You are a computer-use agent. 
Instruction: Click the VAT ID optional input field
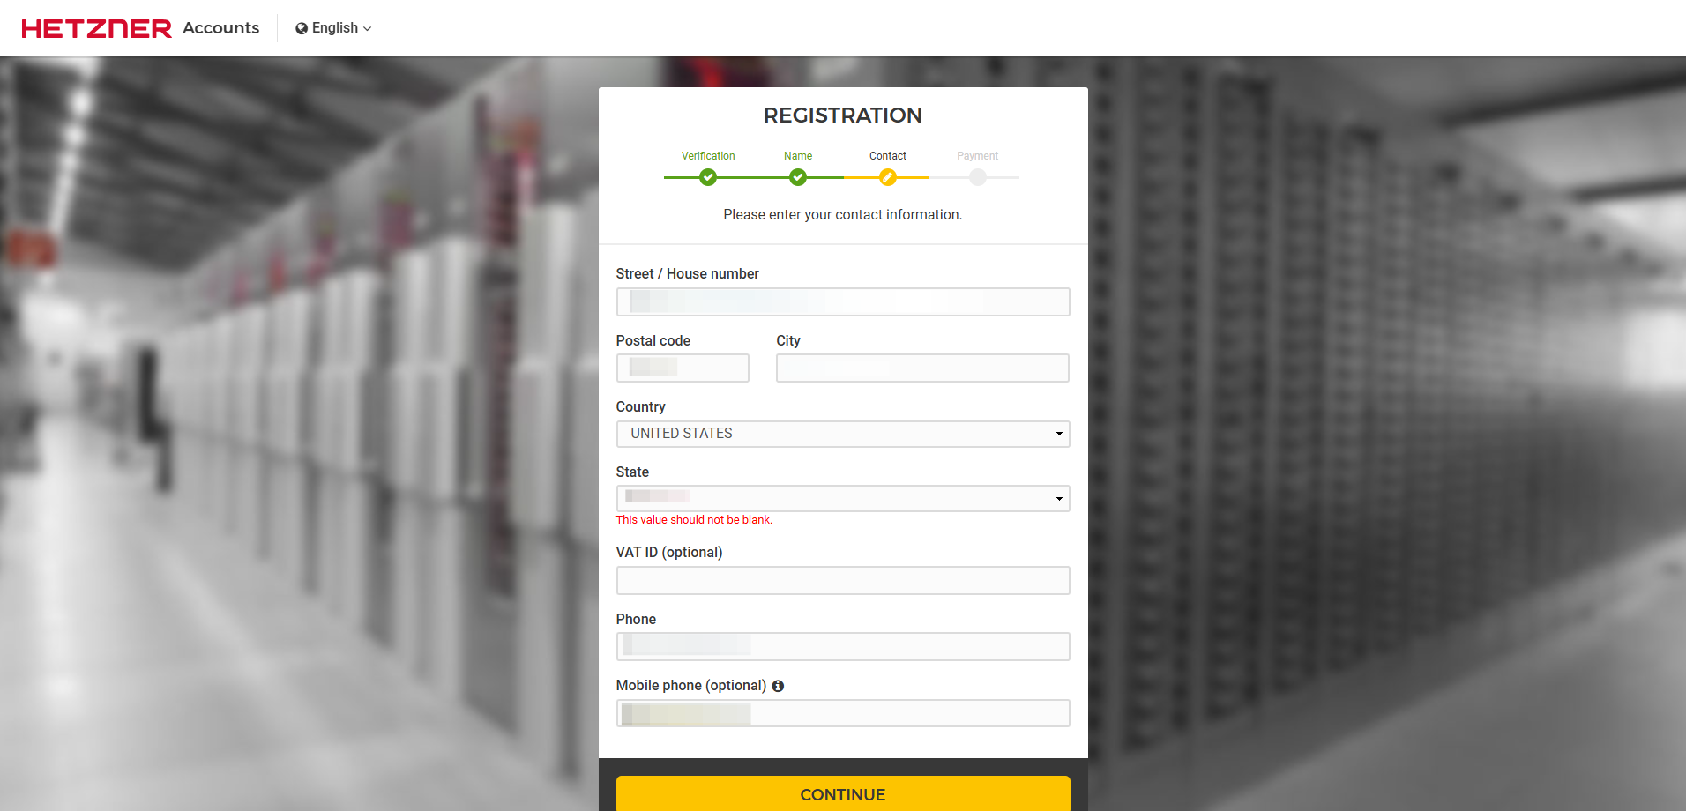[x=842, y=580]
